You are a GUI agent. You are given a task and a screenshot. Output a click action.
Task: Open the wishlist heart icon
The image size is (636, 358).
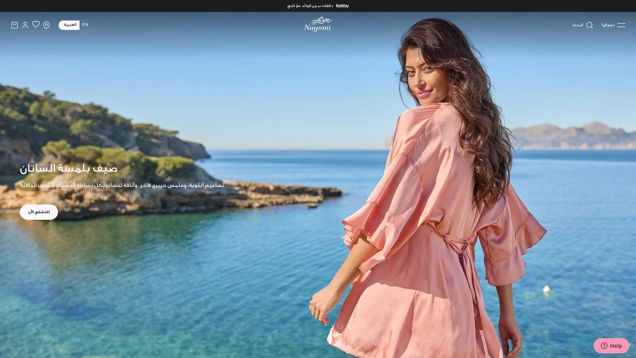tap(36, 25)
